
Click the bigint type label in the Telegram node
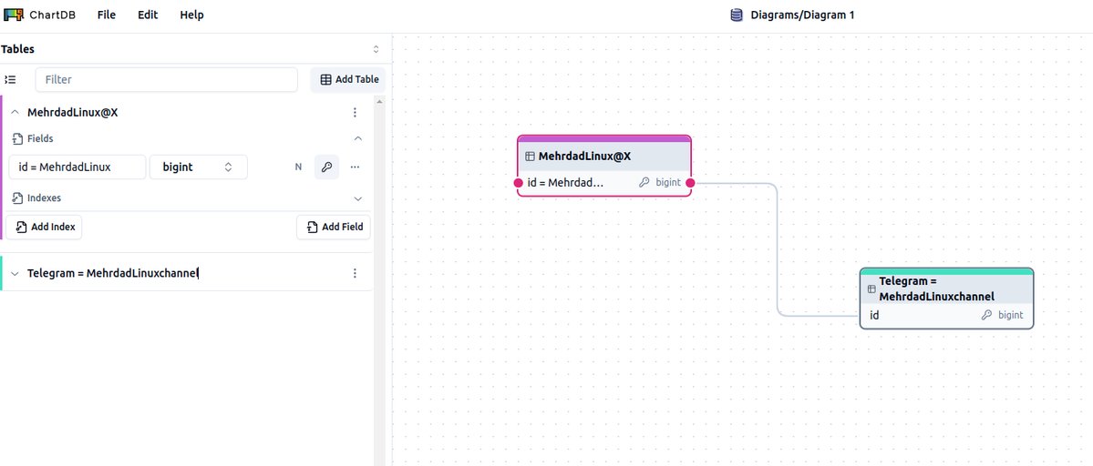[x=1011, y=315]
